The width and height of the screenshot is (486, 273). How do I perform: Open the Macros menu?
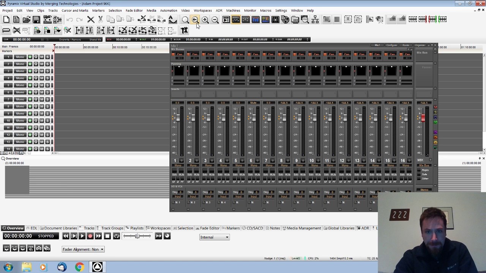pyautogui.click(x=266, y=11)
